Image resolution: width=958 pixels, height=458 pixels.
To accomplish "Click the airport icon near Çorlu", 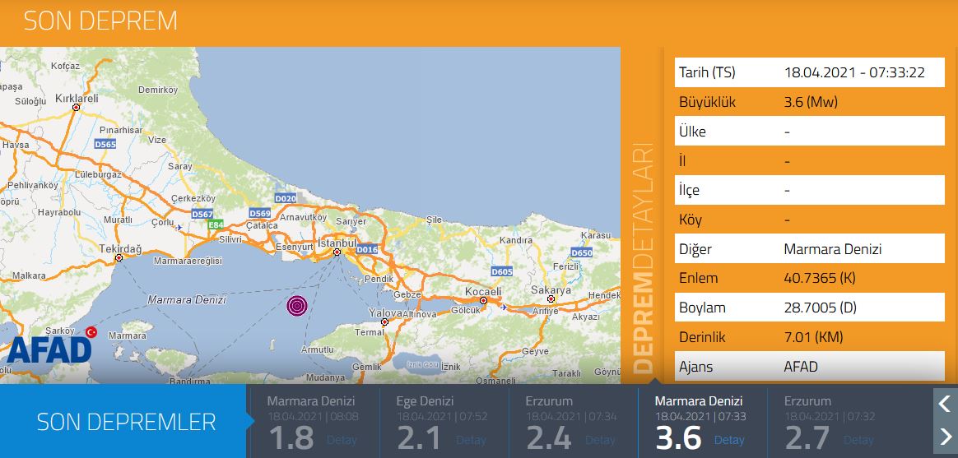I will [180, 228].
